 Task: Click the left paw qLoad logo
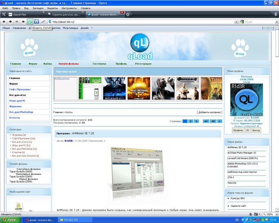[x=29, y=47]
